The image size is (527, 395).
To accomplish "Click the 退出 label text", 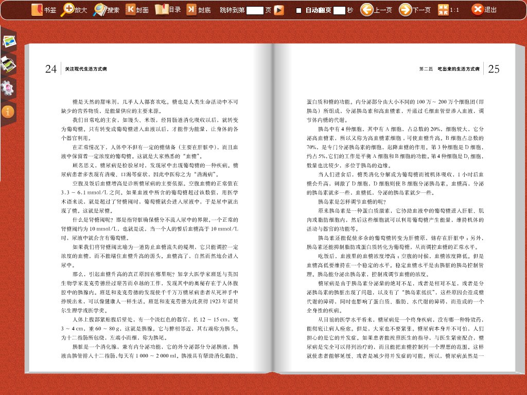I will click(x=490, y=10).
